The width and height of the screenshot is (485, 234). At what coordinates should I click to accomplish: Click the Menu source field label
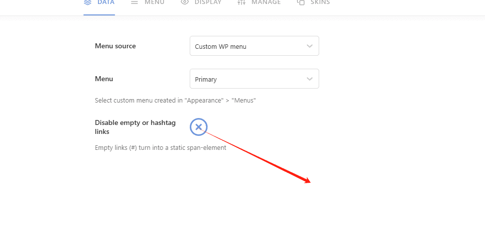[x=115, y=46]
